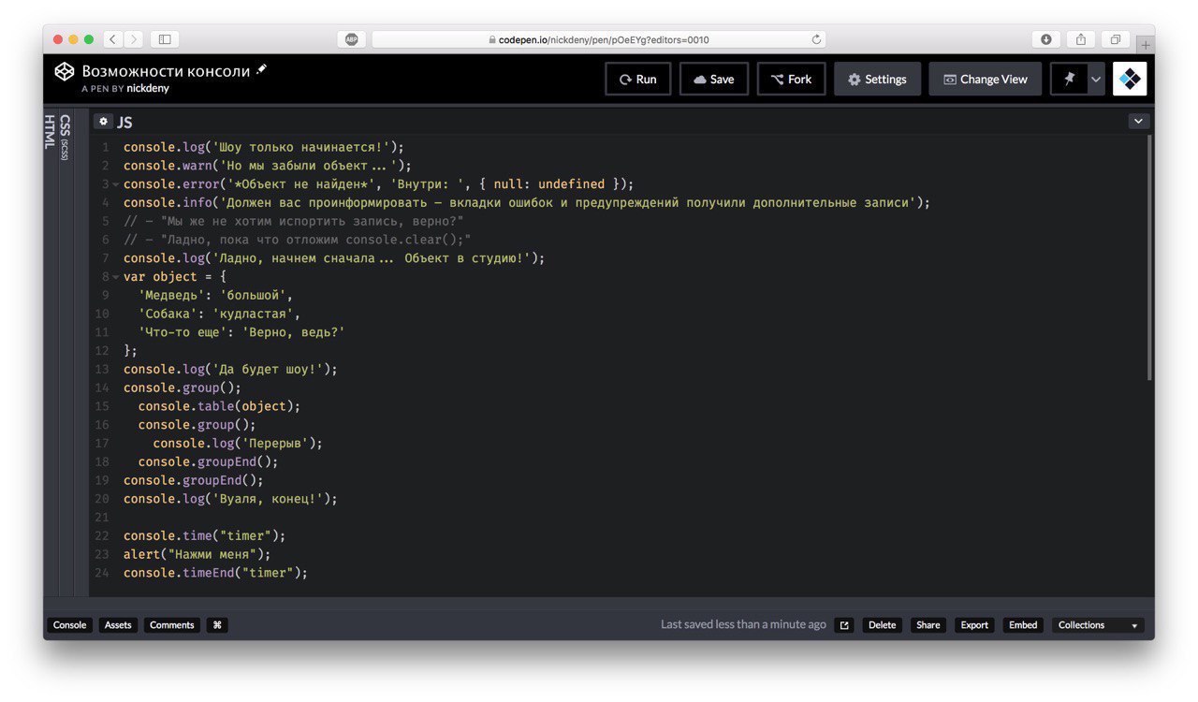Click the Safari address bar
The width and height of the screenshot is (1198, 702).
point(599,39)
